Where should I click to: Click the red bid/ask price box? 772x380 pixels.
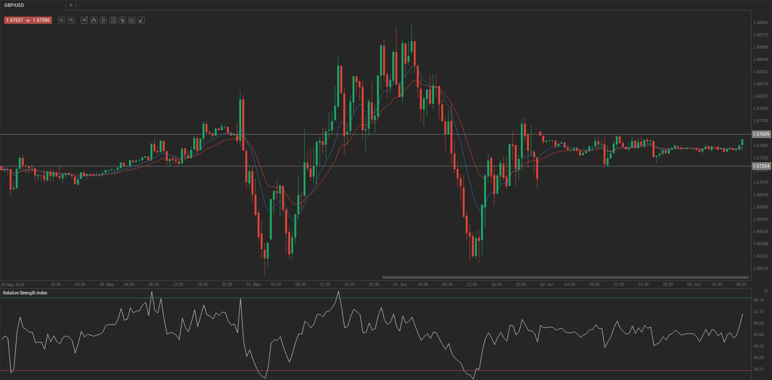[x=28, y=20]
